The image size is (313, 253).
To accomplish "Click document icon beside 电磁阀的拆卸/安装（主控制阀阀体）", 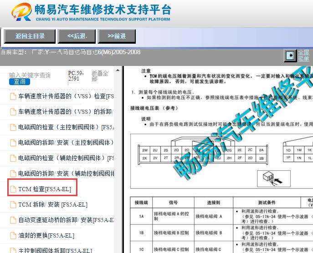I will coord(13,142).
